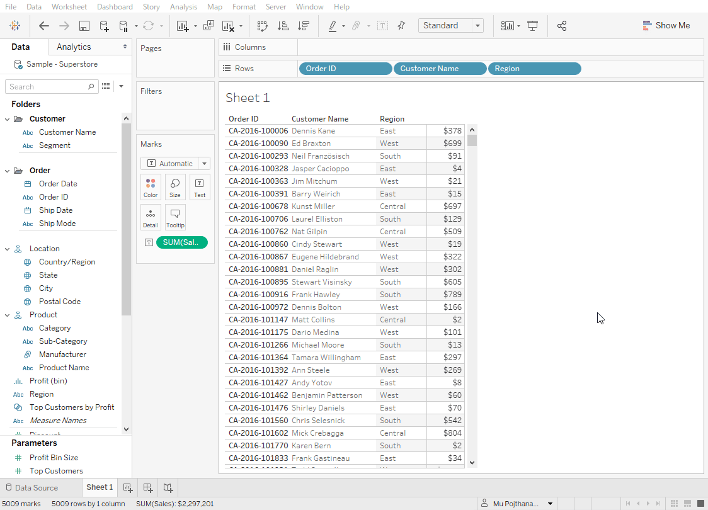The image size is (708, 510).
Task: Open the Tooltip card in Marks
Action: (x=175, y=217)
